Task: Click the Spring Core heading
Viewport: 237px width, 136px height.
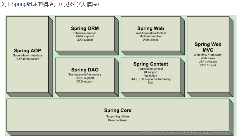Action: point(118,110)
